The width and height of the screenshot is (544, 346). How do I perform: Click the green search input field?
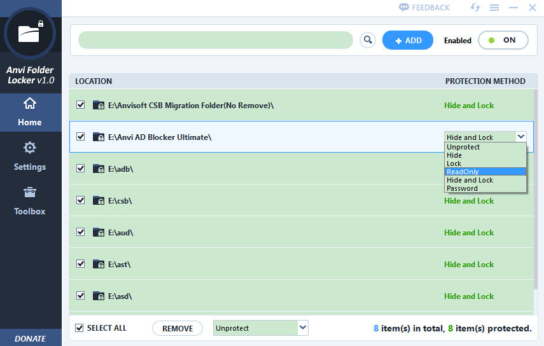pos(216,40)
